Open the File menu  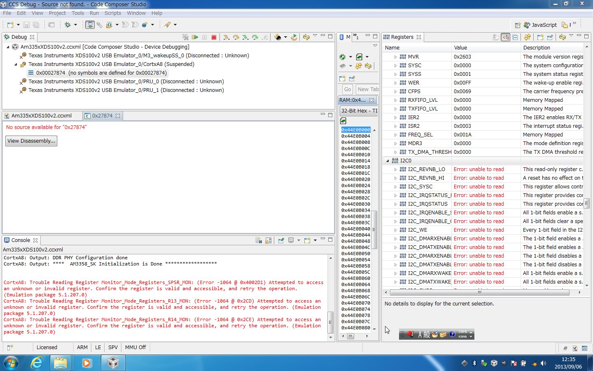pyautogui.click(x=7, y=13)
